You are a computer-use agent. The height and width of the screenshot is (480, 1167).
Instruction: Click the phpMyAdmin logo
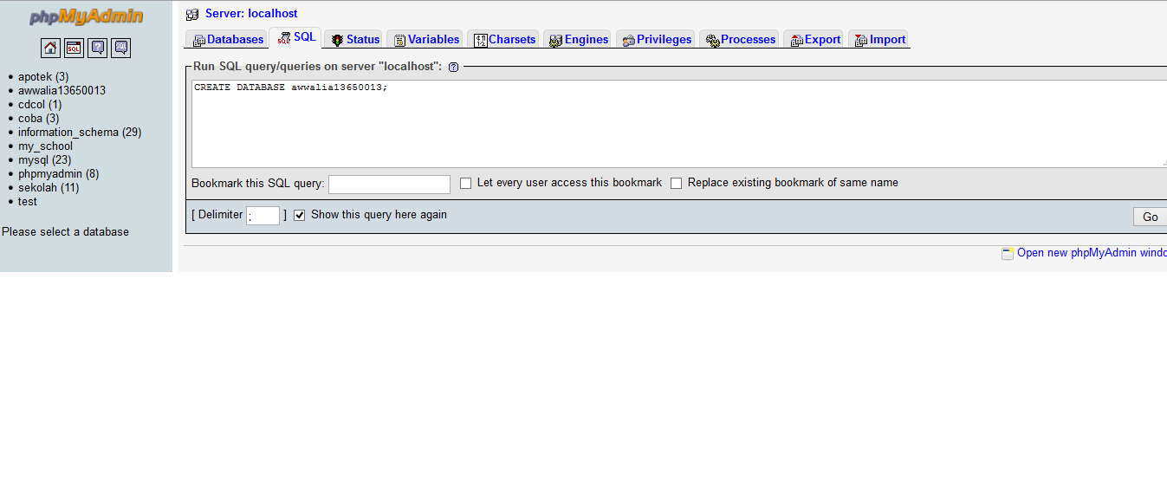pyautogui.click(x=86, y=17)
